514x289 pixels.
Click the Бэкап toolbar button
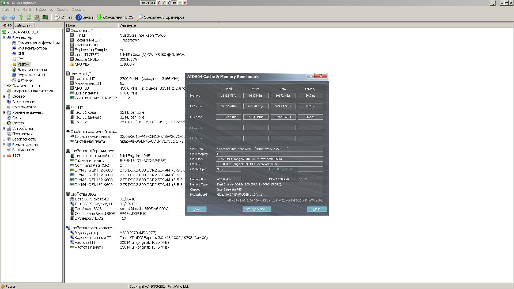pos(84,18)
